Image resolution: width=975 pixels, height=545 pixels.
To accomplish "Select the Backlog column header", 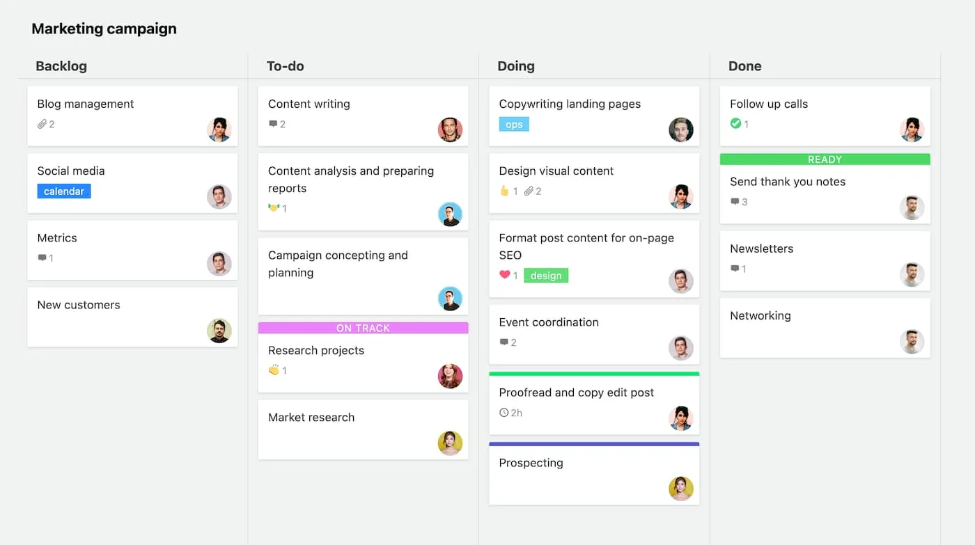I will 61,66.
